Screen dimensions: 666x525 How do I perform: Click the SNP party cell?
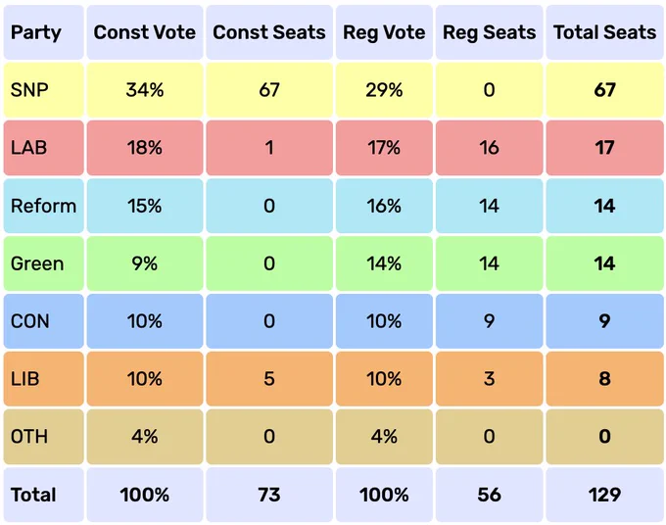click(x=43, y=90)
